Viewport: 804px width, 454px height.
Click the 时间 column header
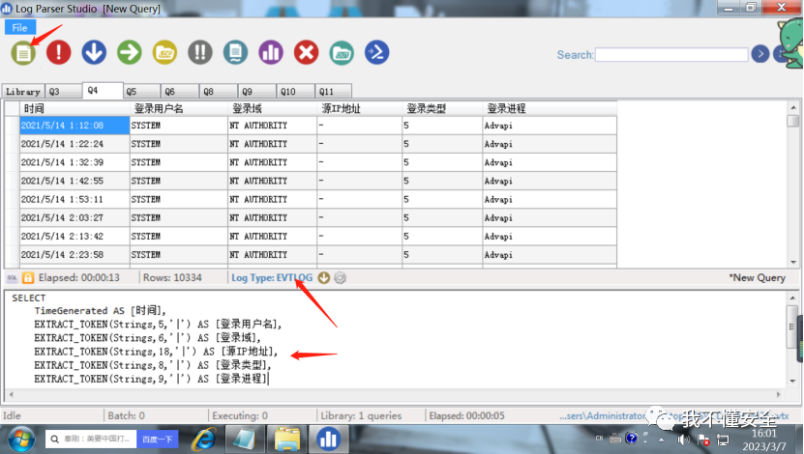74,108
